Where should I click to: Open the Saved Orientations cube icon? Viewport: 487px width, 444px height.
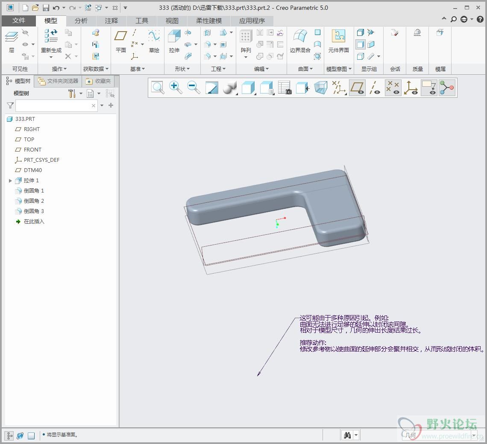point(248,88)
